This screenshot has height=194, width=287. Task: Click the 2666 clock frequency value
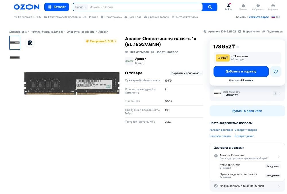[x=168, y=122]
